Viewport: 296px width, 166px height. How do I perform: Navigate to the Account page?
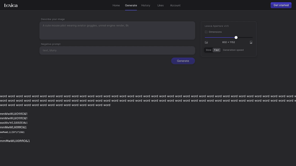point(175,5)
